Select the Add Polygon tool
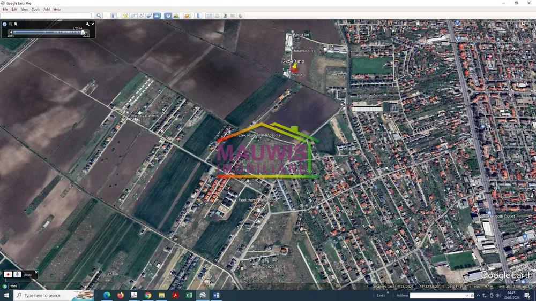 [133, 16]
